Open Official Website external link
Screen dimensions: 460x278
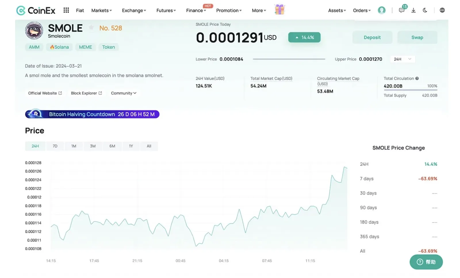(x=45, y=93)
